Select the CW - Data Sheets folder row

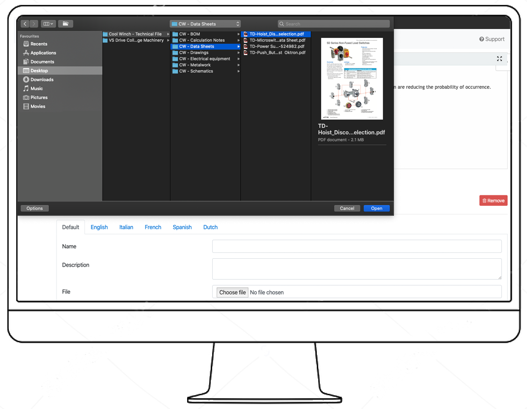pos(205,46)
